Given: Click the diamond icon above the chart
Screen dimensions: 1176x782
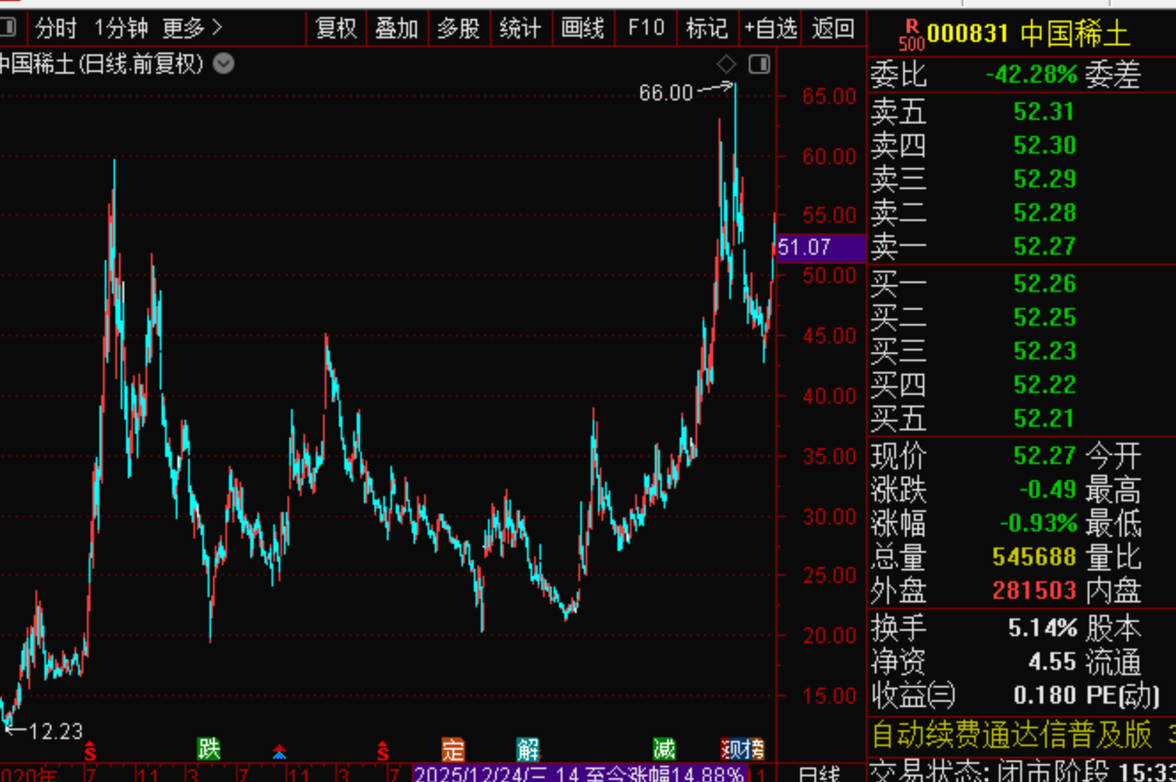Looking at the screenshot, I should coord(726,65).
